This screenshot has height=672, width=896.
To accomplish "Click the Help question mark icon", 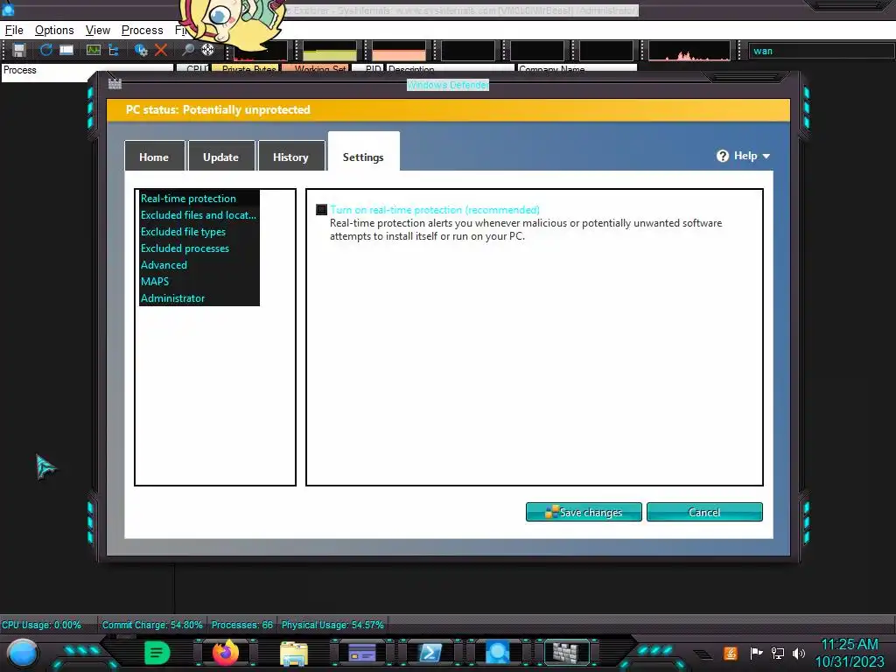I will [722, 156].
